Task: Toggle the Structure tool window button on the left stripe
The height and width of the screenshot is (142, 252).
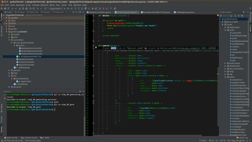Action: [x=2, y=31]
